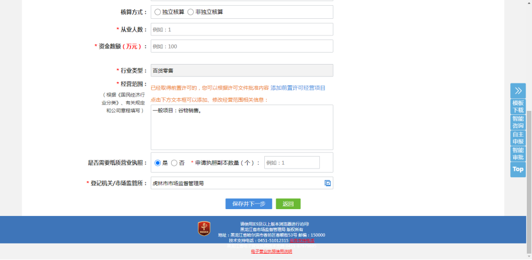Click the red shield emblem in footer
Viewport: 532px width, 260px height.
(x=204, y=229)
